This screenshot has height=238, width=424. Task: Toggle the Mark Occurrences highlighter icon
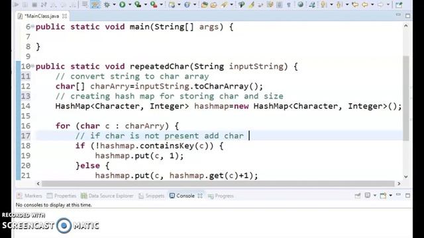(x=252, y=5)
